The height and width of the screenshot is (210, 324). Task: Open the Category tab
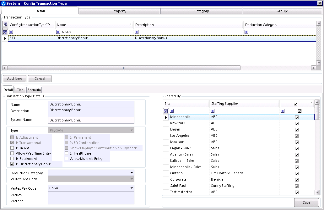(202, 11)
